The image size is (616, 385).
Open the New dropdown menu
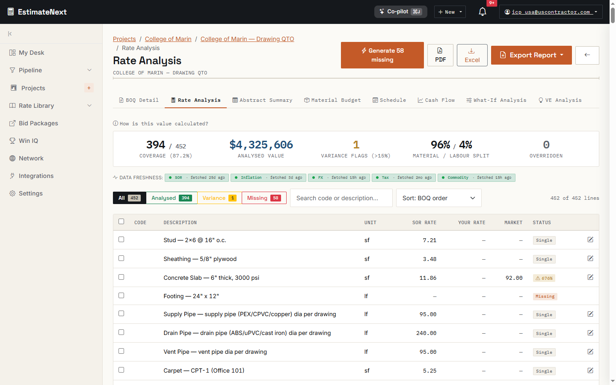point(450,12)
